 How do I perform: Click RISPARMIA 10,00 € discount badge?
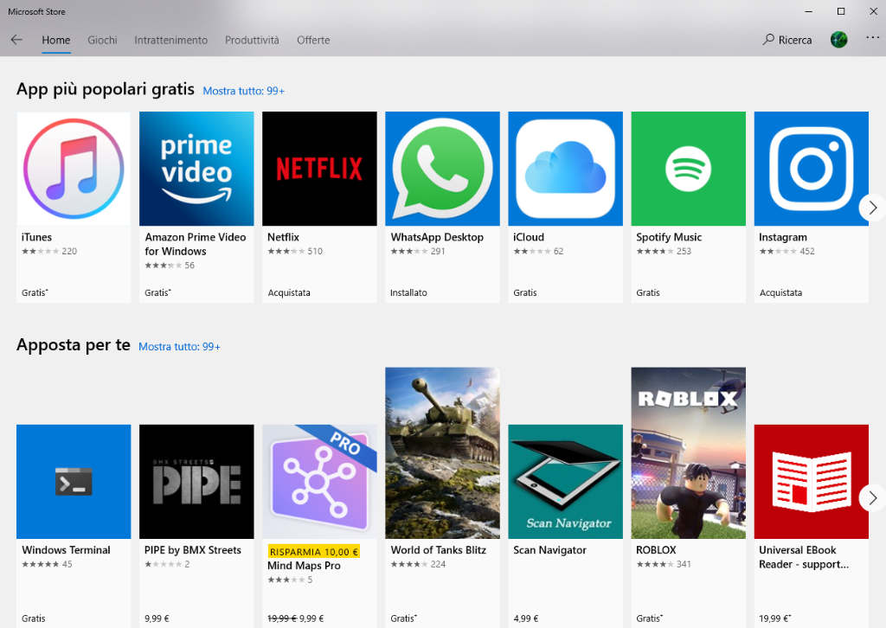point(313,552)
